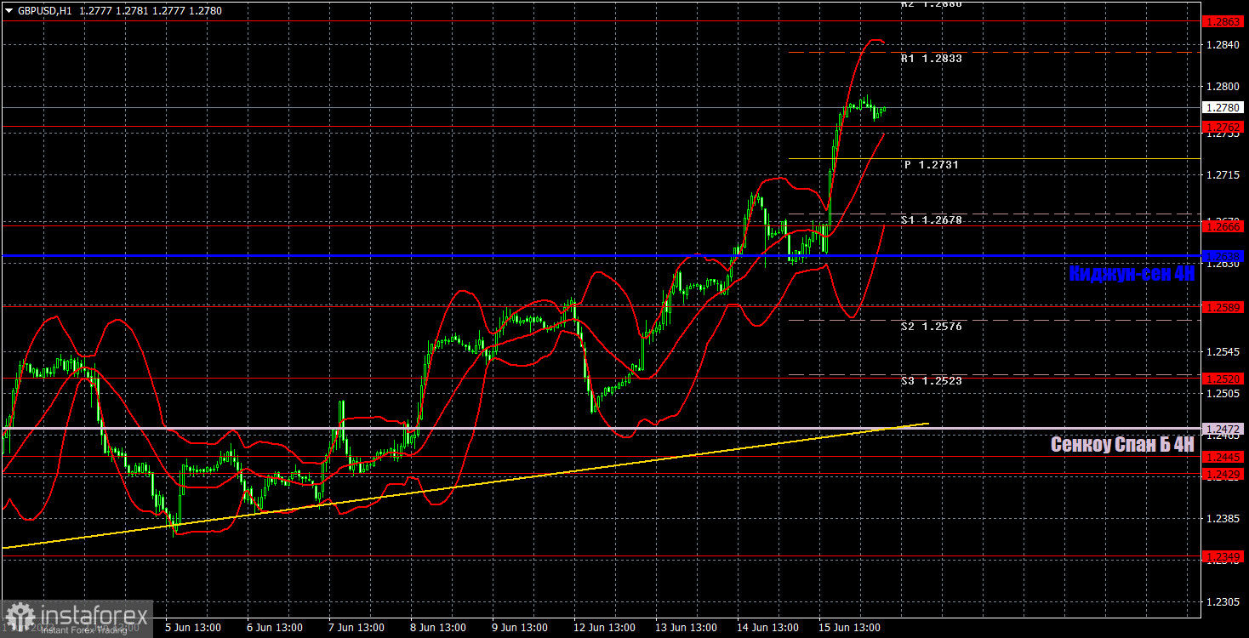Click the 1.2472 Senkou Span B price label

[1223, 428]
